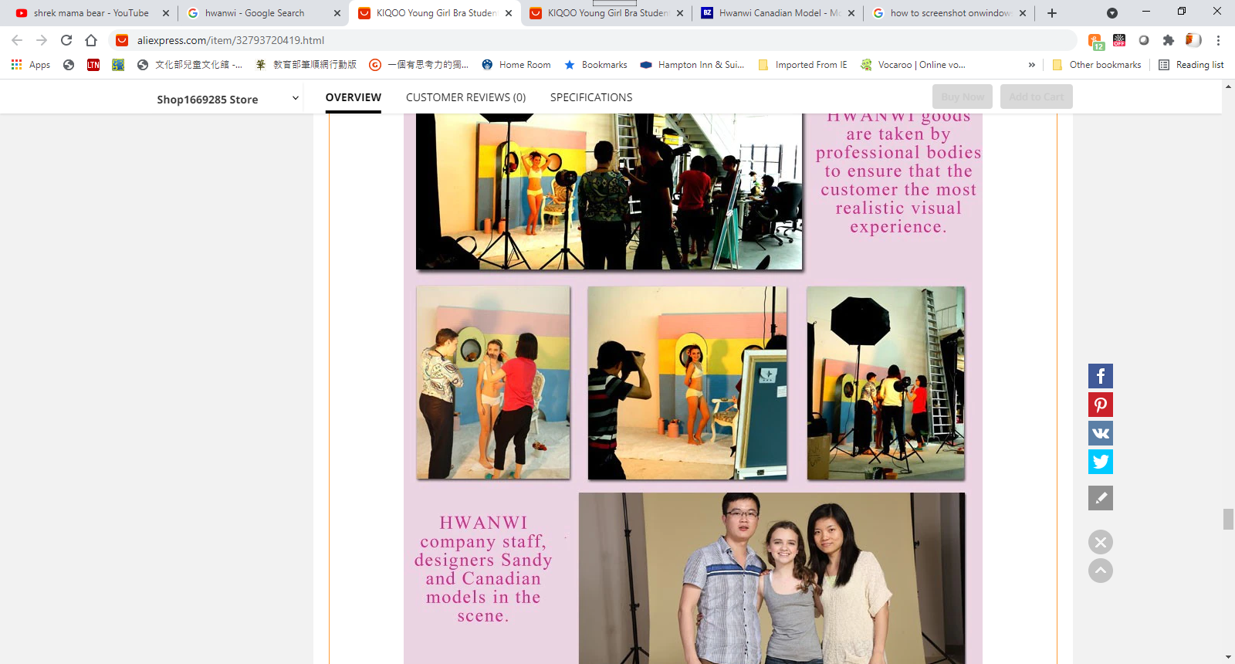Click the pencil edit floating icon
The width and height of the screenshot is (1235, 664).
point(1100,498)
